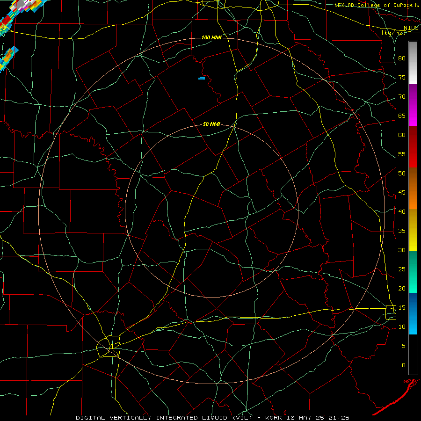
Task: Pick the blue segment of the color bar
Action: point(413,313)
